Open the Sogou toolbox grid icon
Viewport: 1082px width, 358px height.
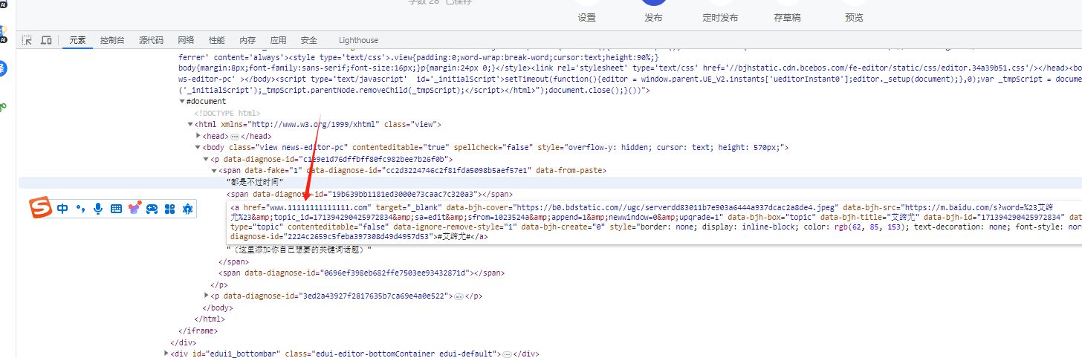(x=169, y=209)
